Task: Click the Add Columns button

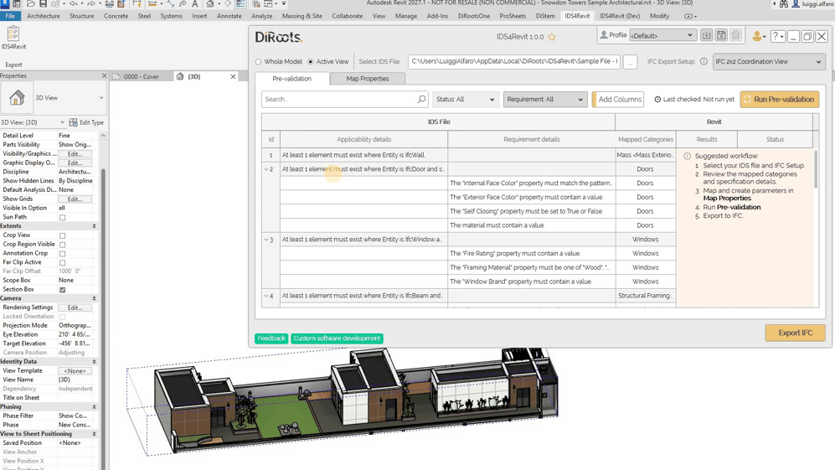Action: click(618, 99)
